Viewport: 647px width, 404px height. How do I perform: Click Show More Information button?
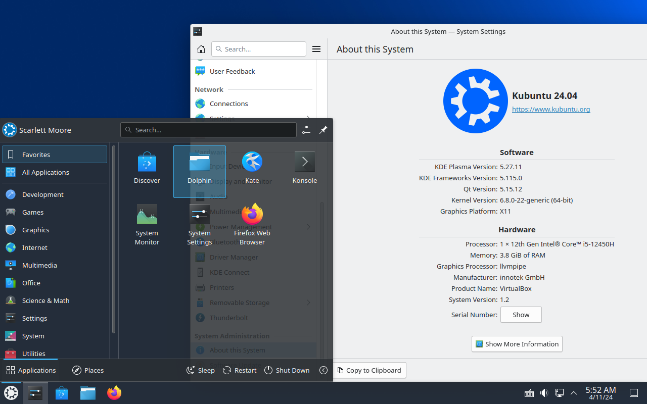tap(517, 344)
